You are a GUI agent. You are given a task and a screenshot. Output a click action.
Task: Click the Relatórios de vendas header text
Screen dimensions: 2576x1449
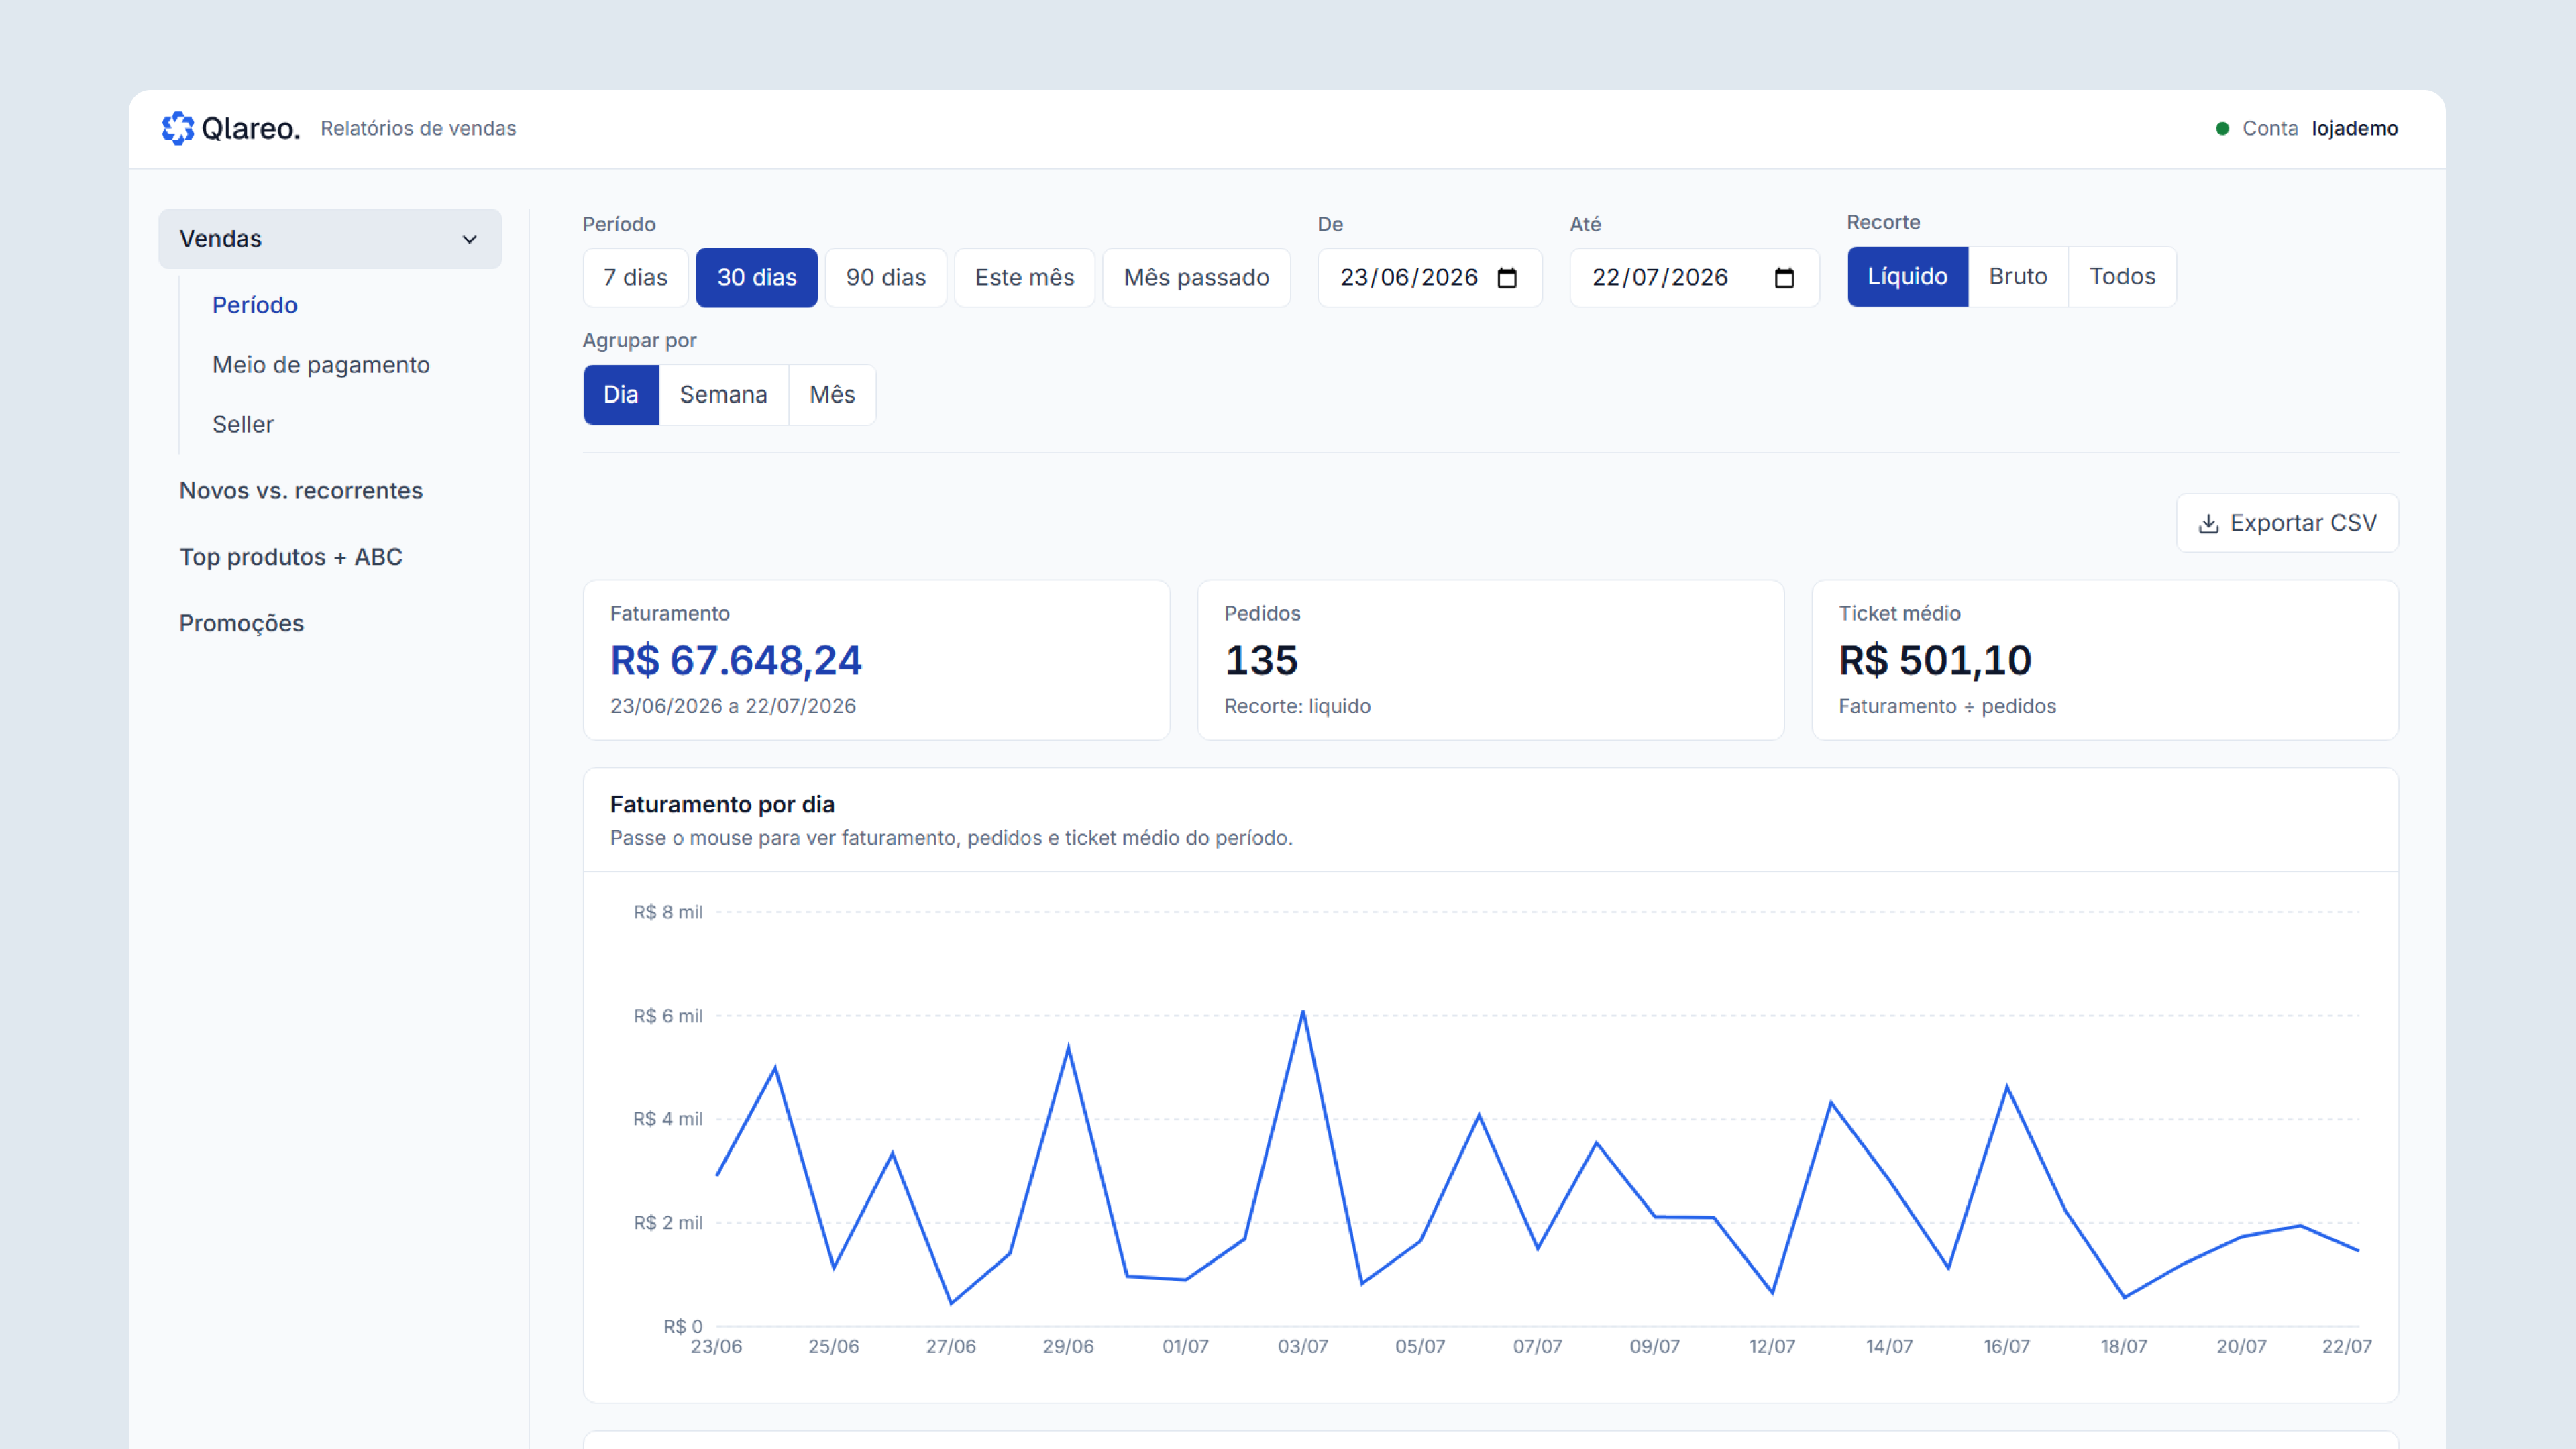click(418, 129)
